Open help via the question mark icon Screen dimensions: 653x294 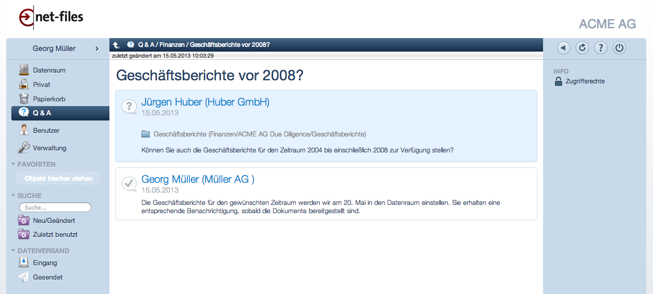coord(600,48)
